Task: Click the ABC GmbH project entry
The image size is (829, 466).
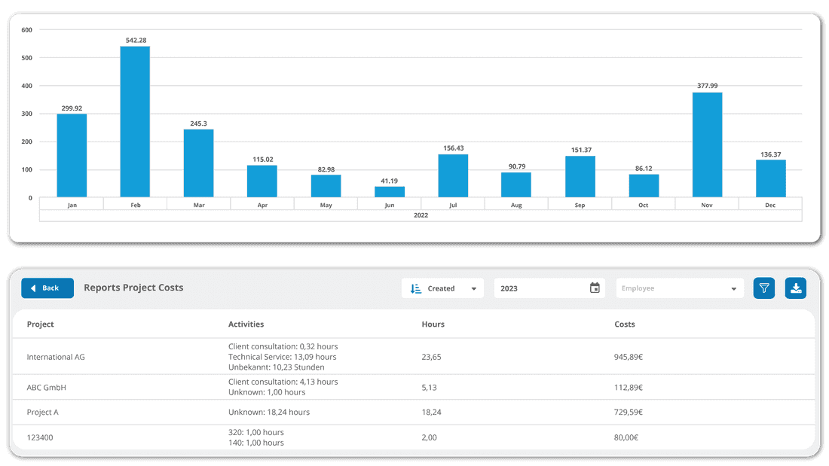Action: (46, 387)
